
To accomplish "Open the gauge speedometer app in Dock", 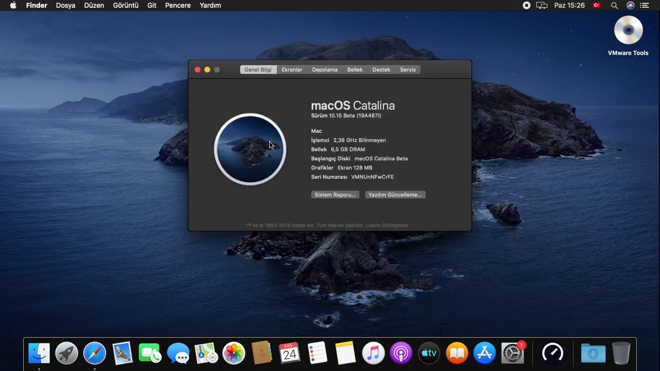I will tap(553, 353).
